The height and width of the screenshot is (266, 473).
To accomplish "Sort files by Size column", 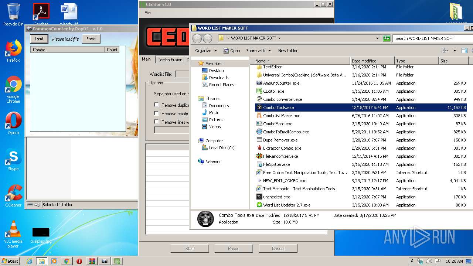I will coord(453,61).
